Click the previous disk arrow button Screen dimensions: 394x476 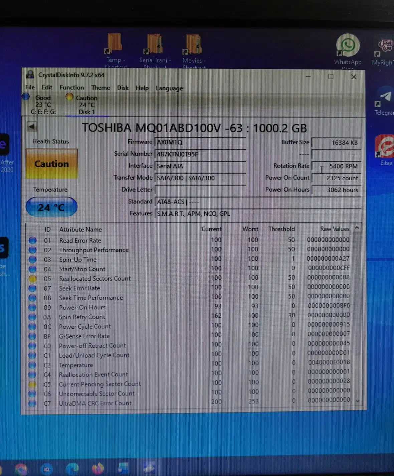32,127
